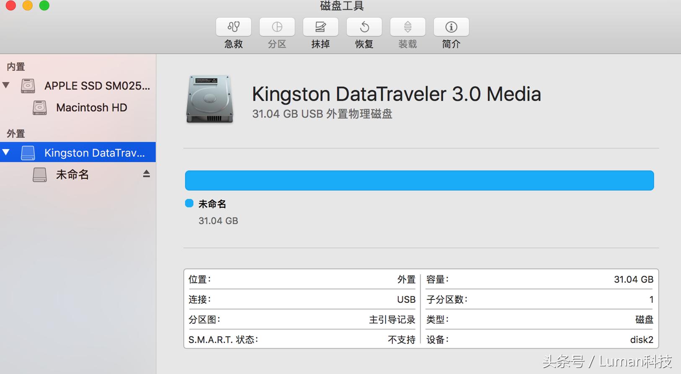Image resolution: width=681 pixels, height=374 pixels.
Task: Click the 磁盘工具 window title
Action: click(342, 6)
